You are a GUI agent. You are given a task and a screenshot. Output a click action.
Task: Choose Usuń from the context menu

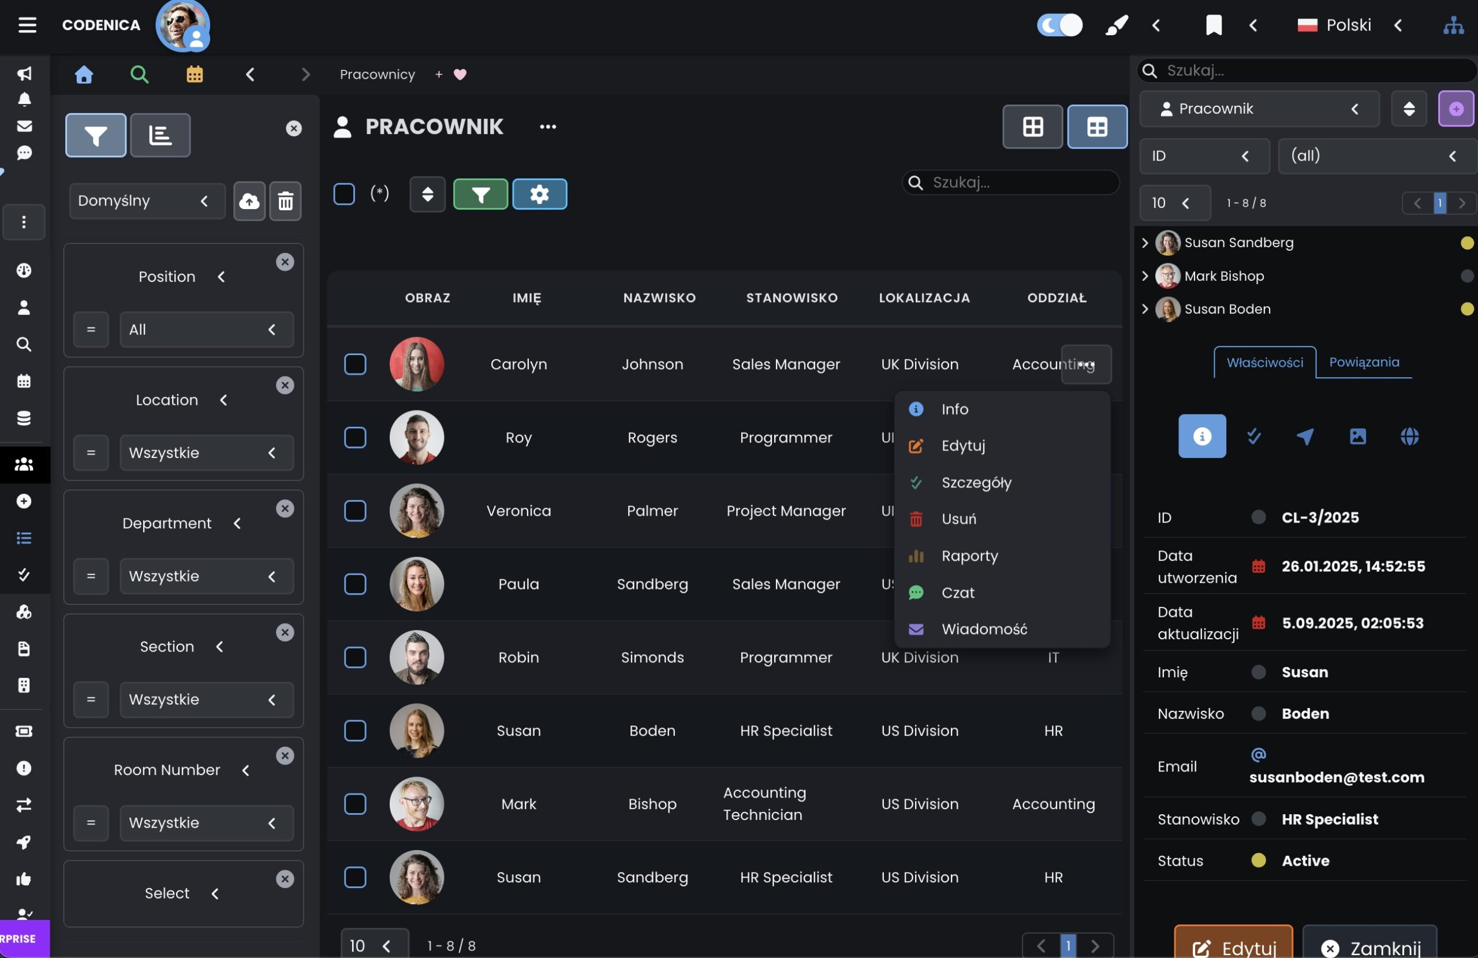coord(958,519)
